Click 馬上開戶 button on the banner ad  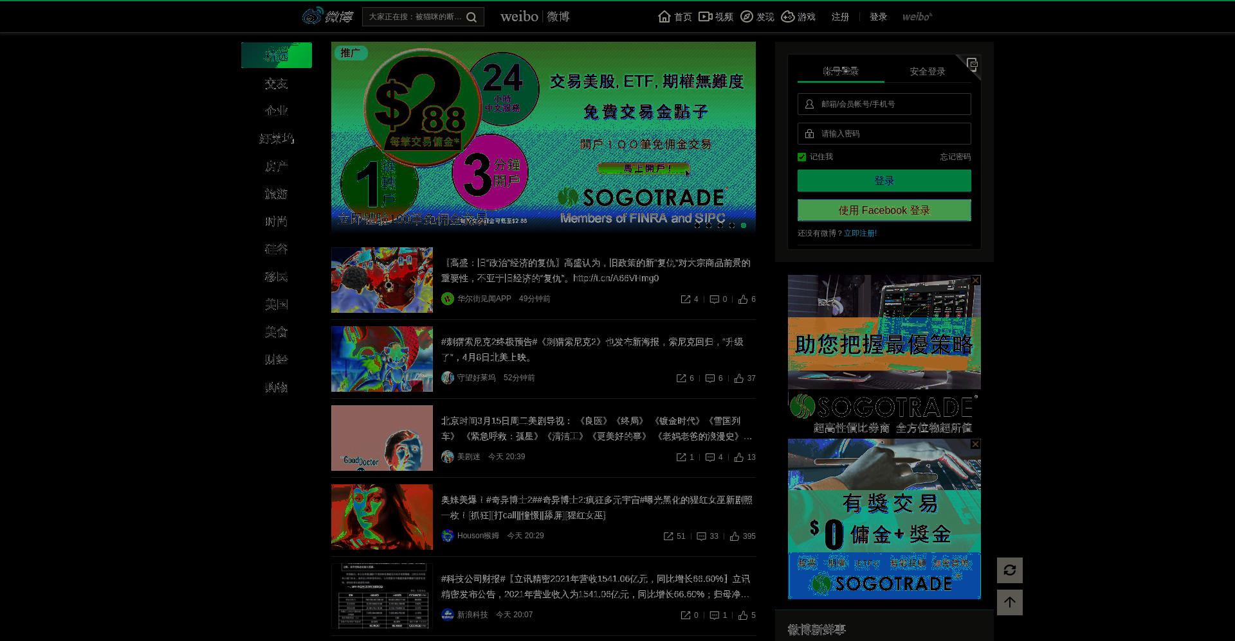point(643,168)
